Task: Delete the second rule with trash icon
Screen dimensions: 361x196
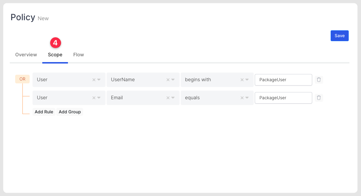Action: 319,98
